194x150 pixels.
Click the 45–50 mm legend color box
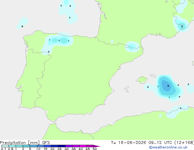[x=90, y=146]
